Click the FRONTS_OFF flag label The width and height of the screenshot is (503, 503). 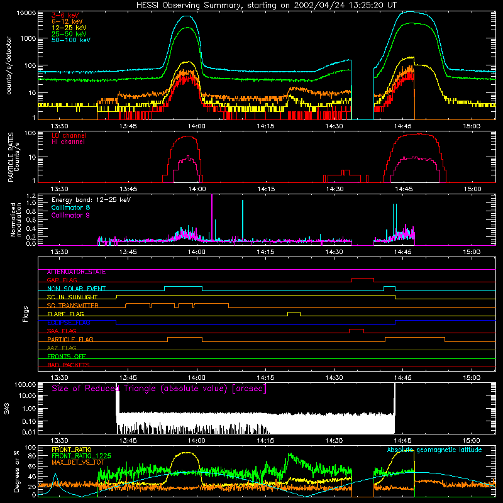point(67,357)
